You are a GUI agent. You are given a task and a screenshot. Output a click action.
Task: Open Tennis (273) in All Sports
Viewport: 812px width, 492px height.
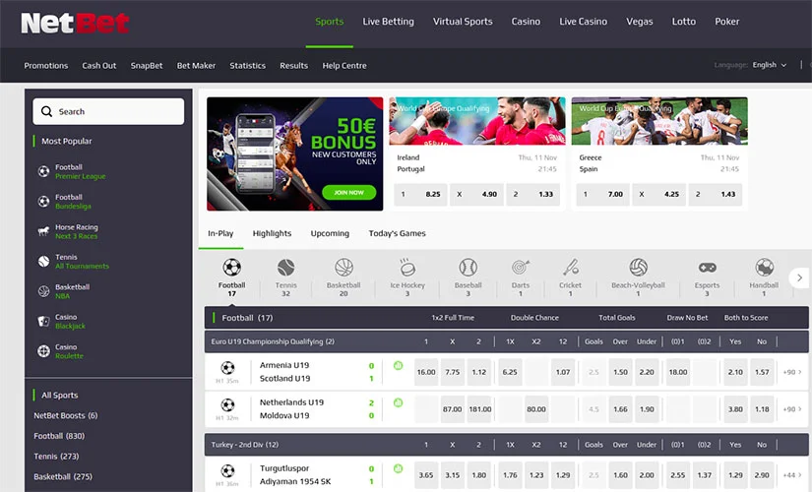pyautogui.click(x=56, y=457)
